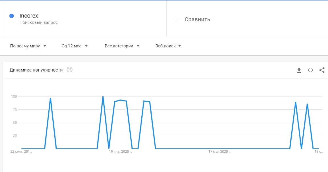The height and width of the screenshot is (172, 328).
Task: Click the 22 сент. axis date label
Action: [21, 152]
